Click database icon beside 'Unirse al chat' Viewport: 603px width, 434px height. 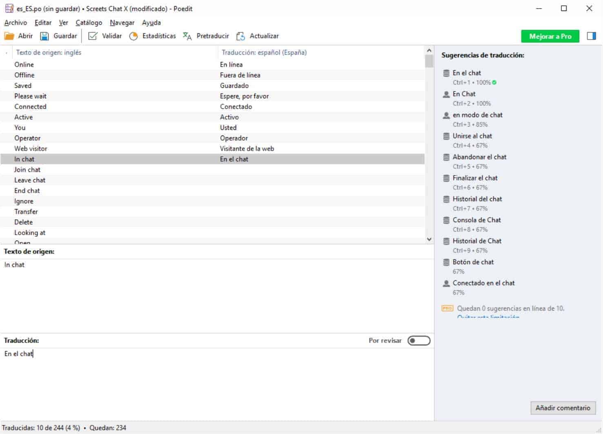point(446,136)
